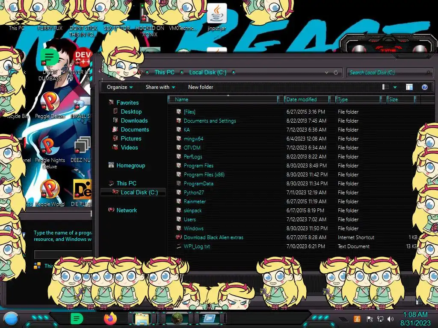
Task: Select the Users folder icon
Action: pos(179,219)
